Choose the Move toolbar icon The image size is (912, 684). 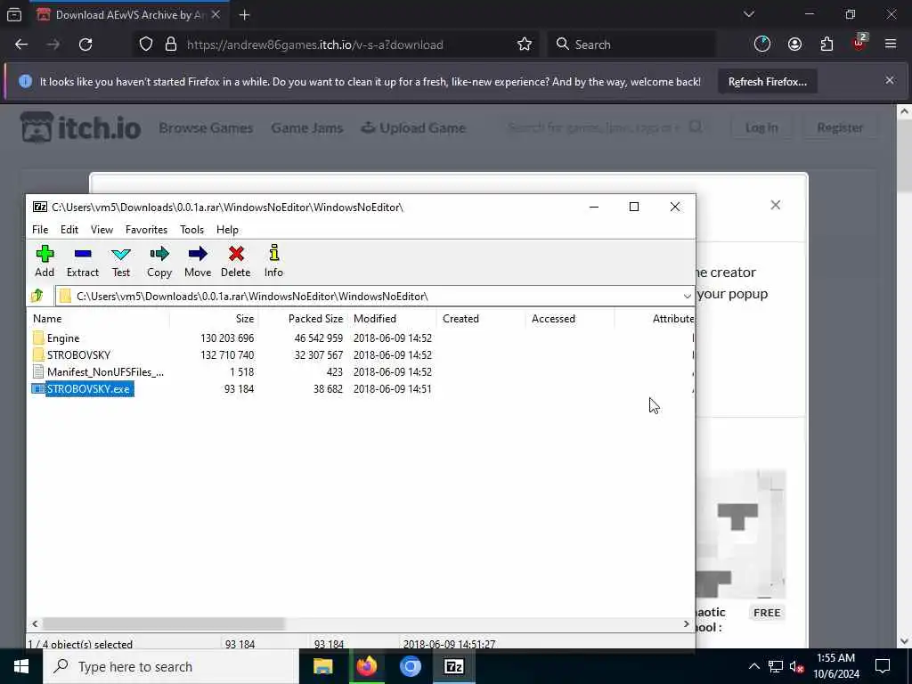point(198,261)
